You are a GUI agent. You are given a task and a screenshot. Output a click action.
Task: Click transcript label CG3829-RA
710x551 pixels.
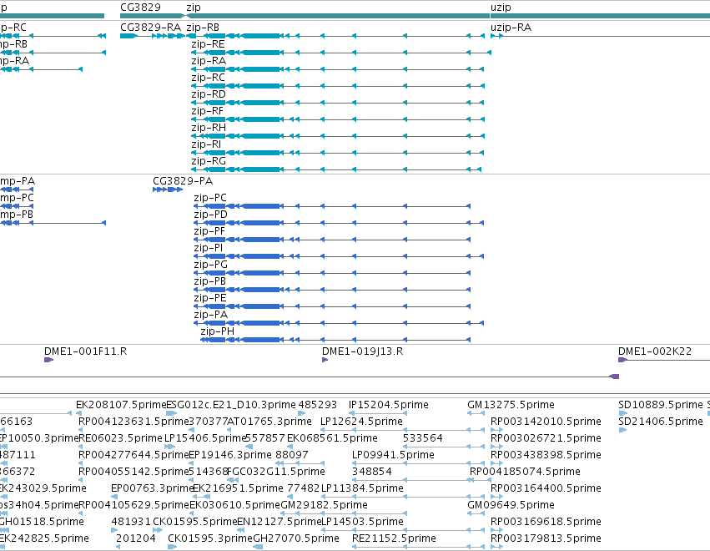pos(150,28)
